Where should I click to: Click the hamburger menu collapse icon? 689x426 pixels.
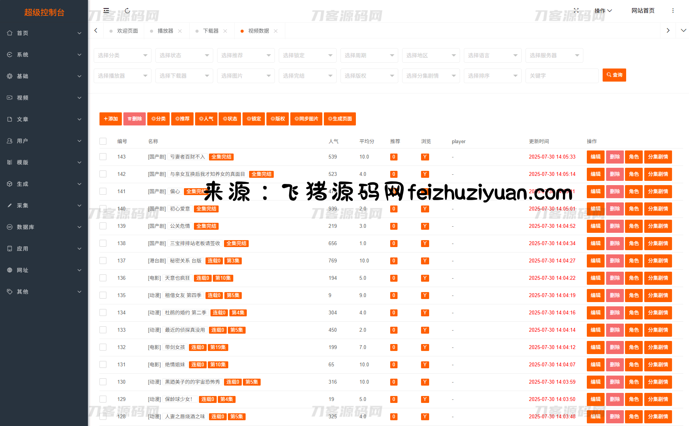point(106,11)
